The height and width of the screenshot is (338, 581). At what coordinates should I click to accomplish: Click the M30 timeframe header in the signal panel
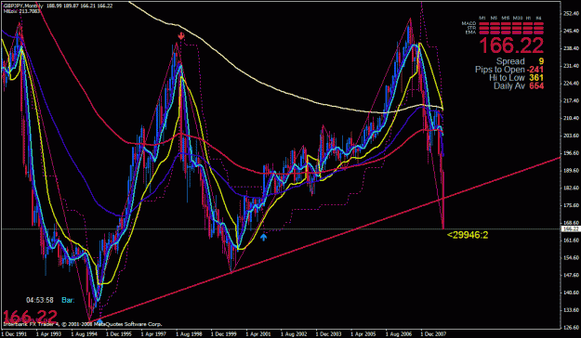pyautogui.click(x=518, y=18)
